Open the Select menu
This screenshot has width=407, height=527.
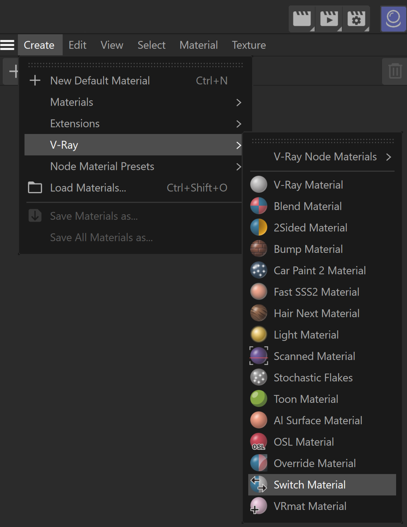(152, 45)
